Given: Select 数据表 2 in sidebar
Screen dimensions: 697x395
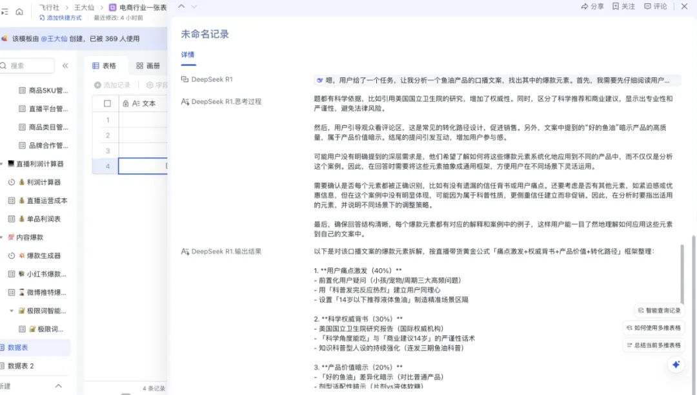Looking at the screenshot, I should (x=35, y=366).
